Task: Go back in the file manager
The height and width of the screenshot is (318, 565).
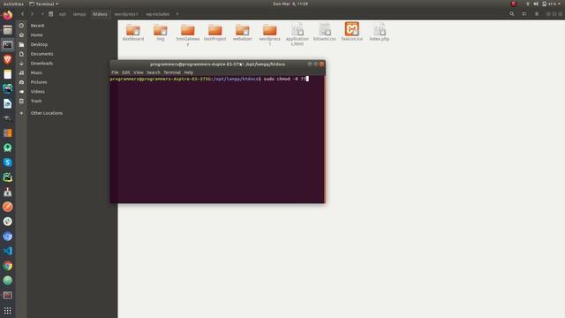Action: pyautogui.click(x=22, y=14)
